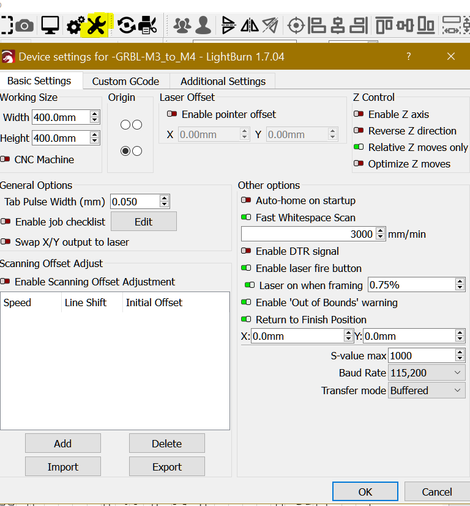Open the Transfer mode dropdown
Viewport: 470px width, 506px height.
427,391
